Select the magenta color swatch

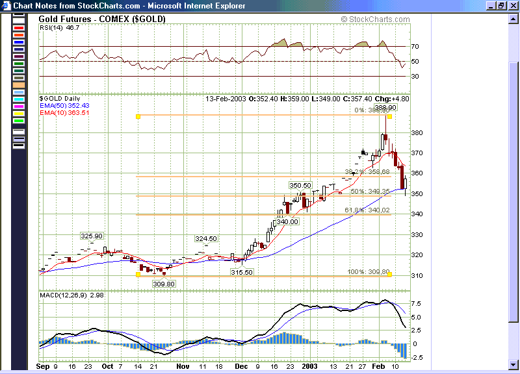click(19, 106)
